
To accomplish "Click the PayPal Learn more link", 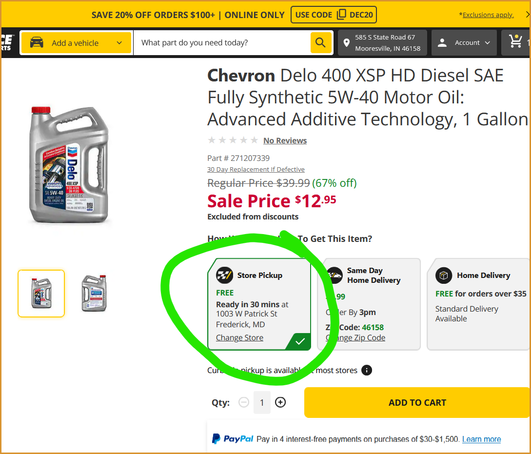I will [481, 439].
